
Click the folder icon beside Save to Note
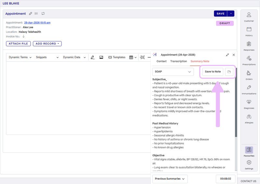(229, 72)
